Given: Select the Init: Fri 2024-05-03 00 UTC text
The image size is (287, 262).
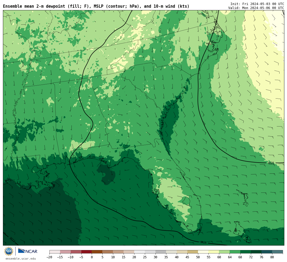Looking at the screenshot, I should coord(257,4).
